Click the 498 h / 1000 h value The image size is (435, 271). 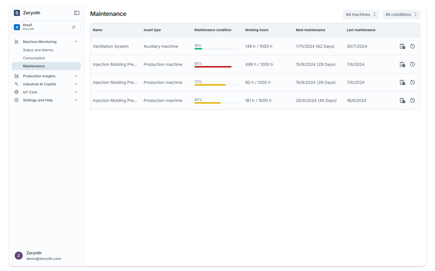click(x=259, y=64)
